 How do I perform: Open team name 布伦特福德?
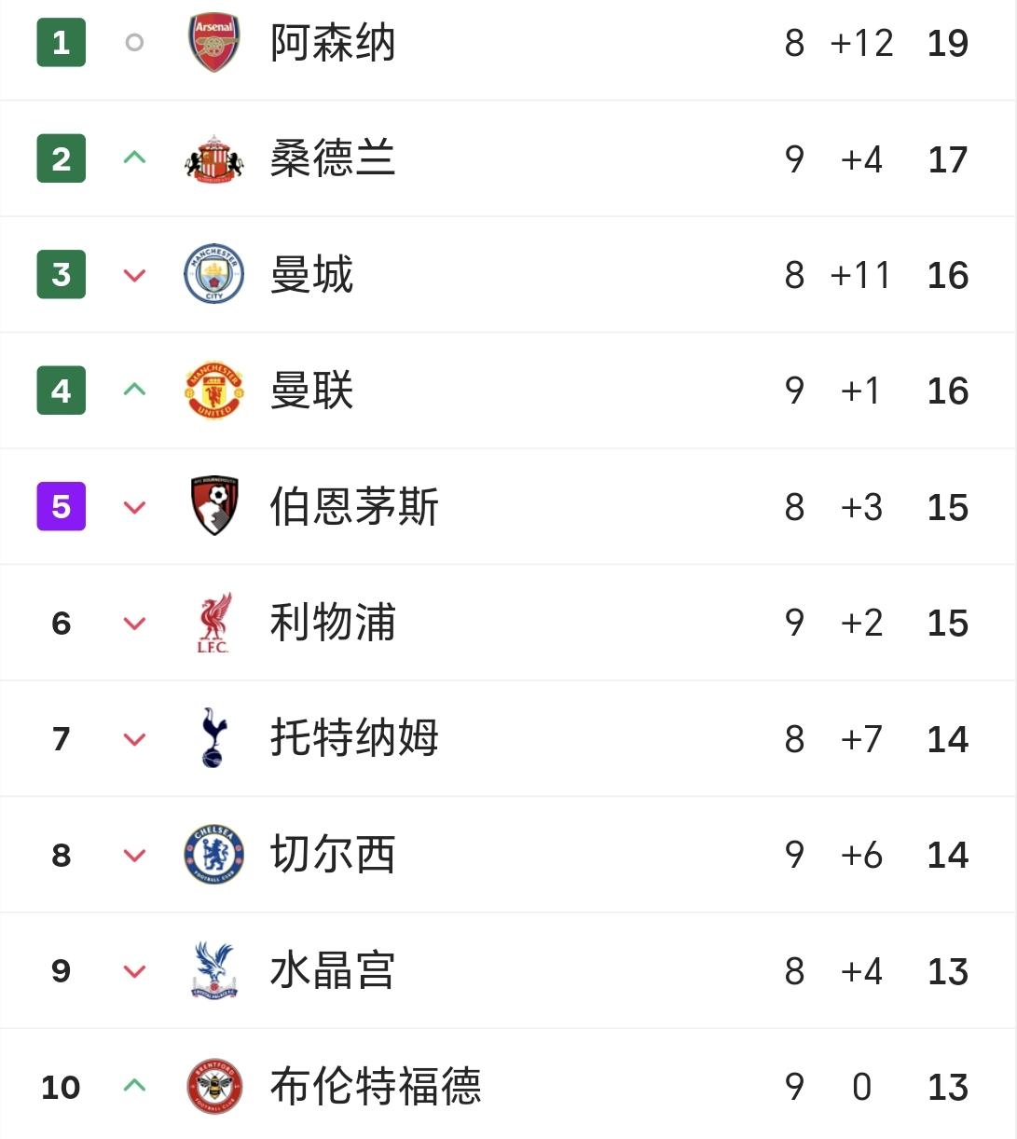point(376,1087)
